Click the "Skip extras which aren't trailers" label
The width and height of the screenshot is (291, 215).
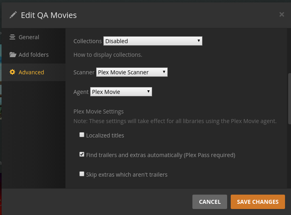tap(127, 175)
